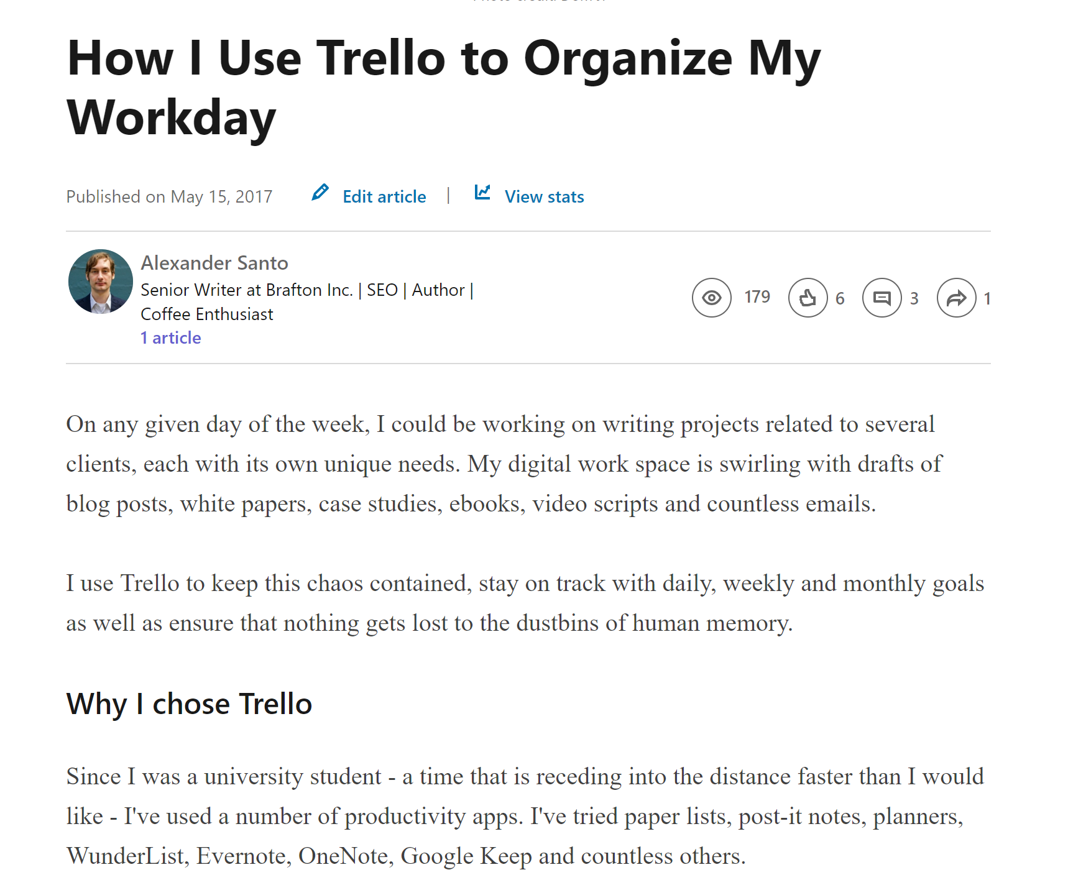Click the "Why I chose Trello" heading
The height and width of the screenshot is (880, 1068).
click(189, 704)
